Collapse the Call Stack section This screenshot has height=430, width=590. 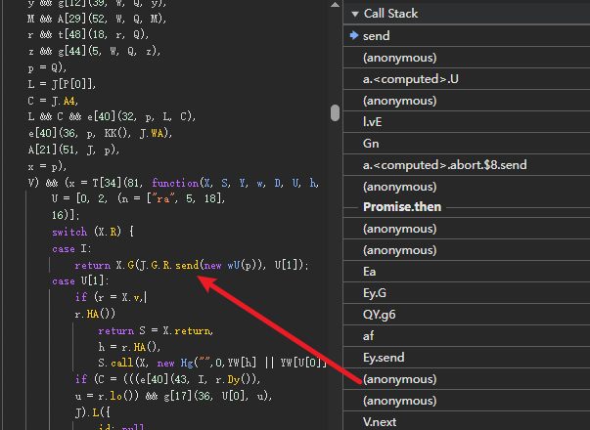point(354,14)
